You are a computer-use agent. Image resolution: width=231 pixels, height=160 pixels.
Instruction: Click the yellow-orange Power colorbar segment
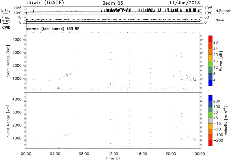coord(210,58)
